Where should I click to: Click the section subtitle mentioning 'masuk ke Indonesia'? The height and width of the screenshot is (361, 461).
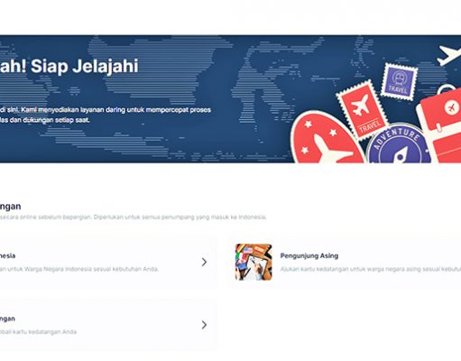tap(133, 217)
